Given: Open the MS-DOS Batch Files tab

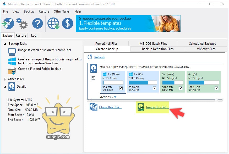Looking at the screenshot, I should tap(153, 44).
